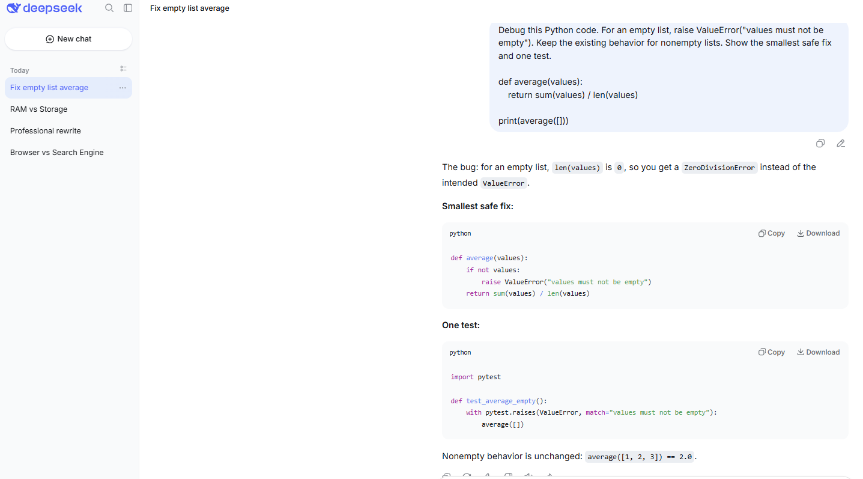Copy the average function code block
Screen dimensions: 863x479
click(x=772, y=233)
